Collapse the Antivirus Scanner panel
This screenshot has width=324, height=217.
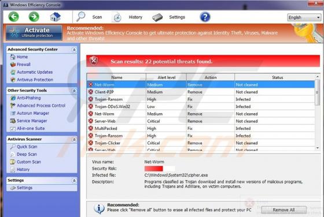(x=74, y=140)
